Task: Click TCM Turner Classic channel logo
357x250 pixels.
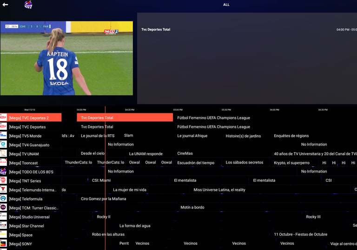Action: (3, 207)
